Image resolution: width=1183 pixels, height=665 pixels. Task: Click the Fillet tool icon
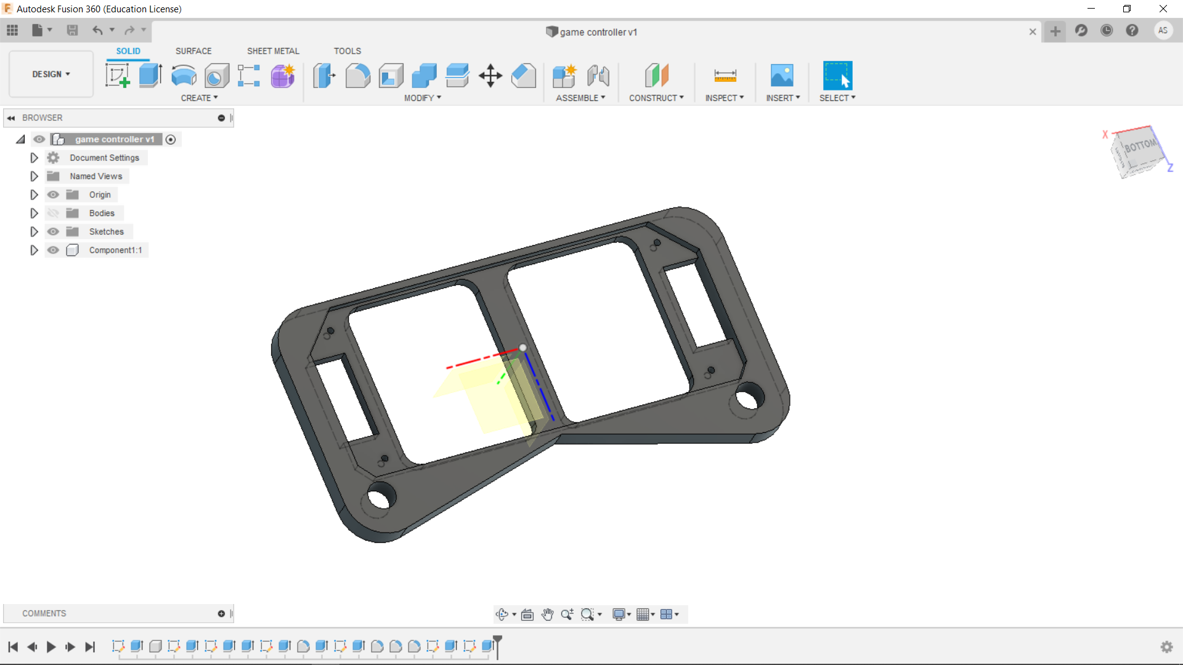pyautogui.click(x=357, y=76)
